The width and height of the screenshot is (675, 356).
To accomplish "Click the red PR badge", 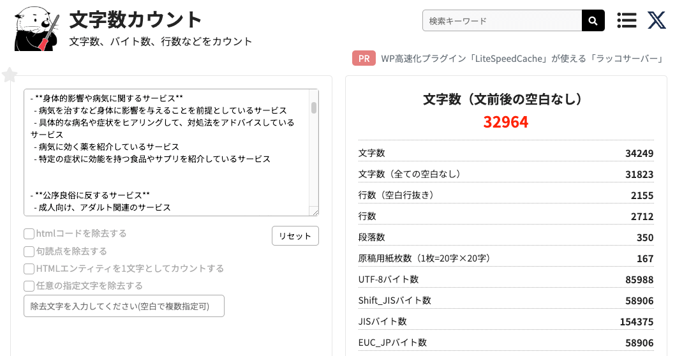I will (363, 59).
